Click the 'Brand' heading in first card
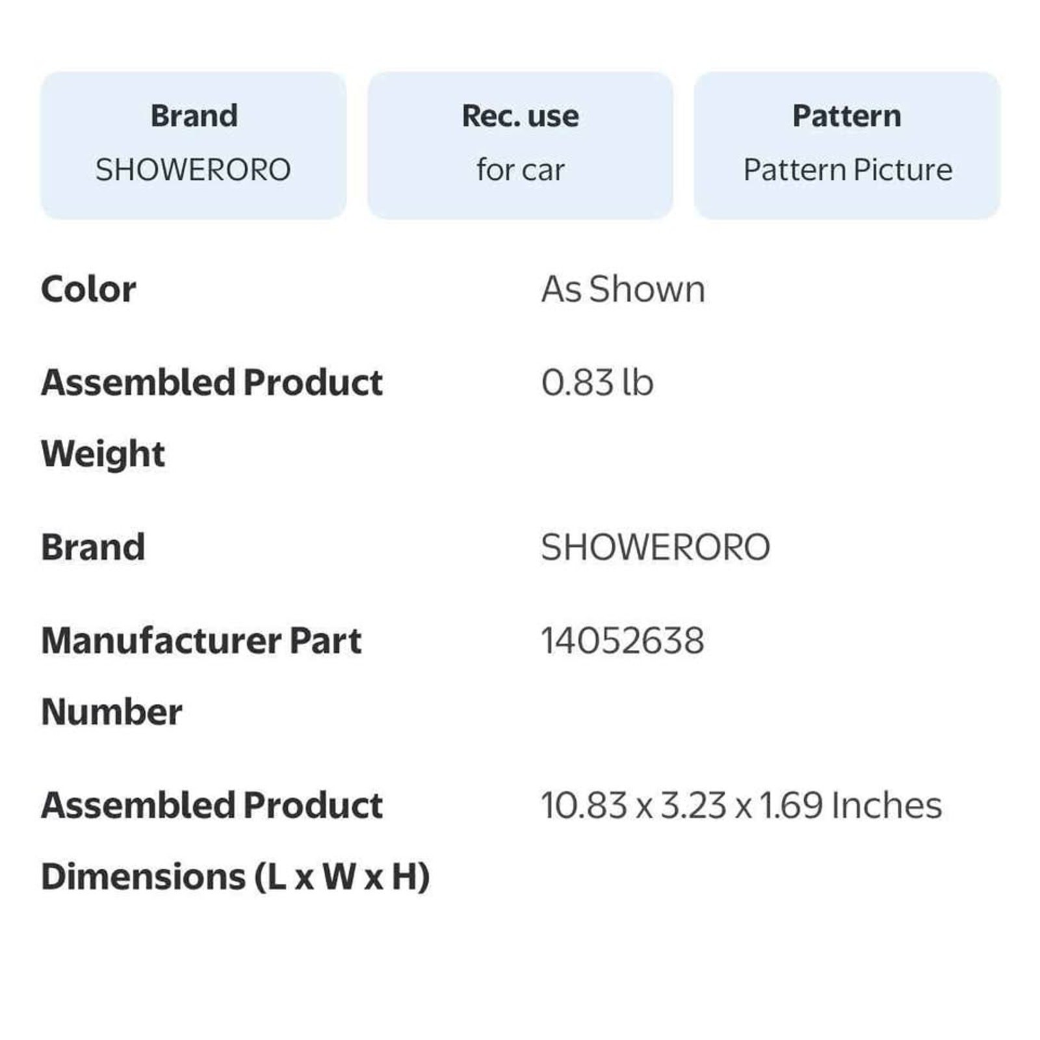The width and height of the screenshot is (1040, 1040). pyautogui.click(x=194, y=116)
